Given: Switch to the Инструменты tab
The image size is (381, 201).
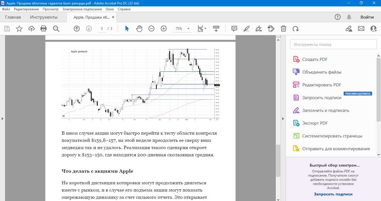Looking at the screenshot, I should point(44,17).
